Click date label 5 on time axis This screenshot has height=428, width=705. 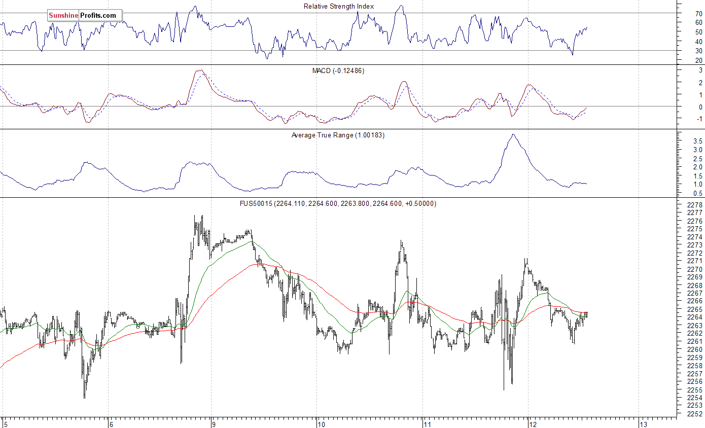pos(5,424)
